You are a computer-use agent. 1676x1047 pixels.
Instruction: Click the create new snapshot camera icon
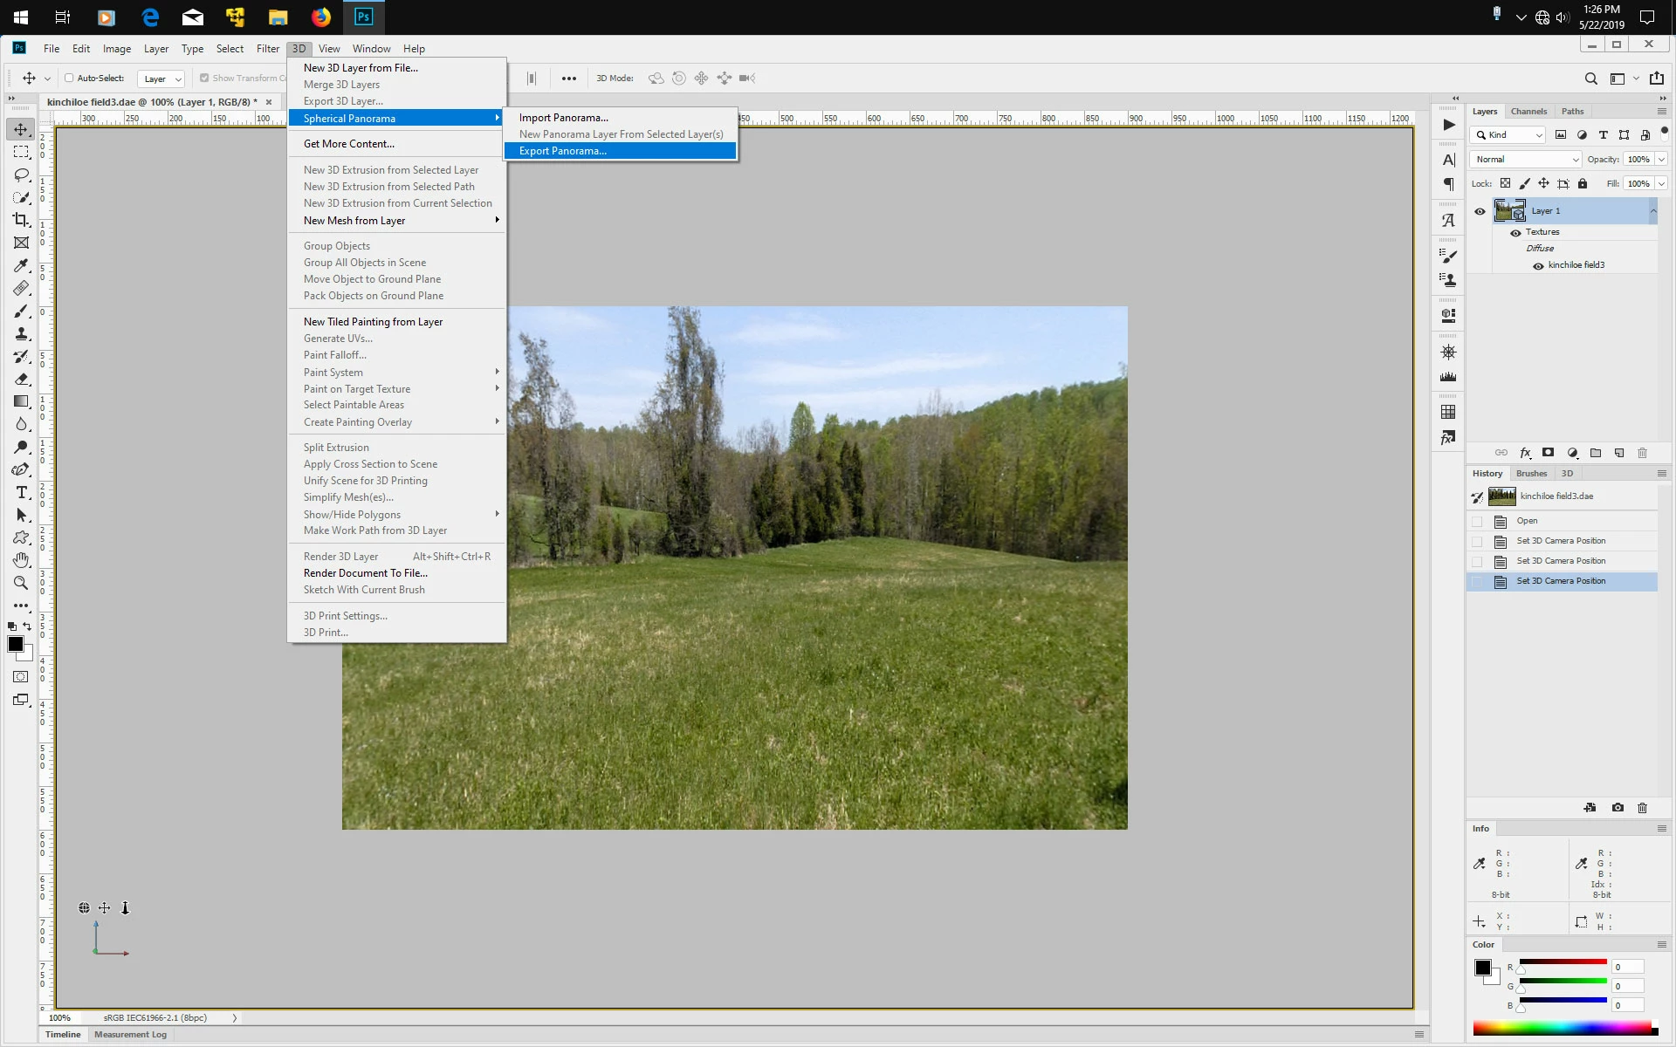tap(1618, 808)
